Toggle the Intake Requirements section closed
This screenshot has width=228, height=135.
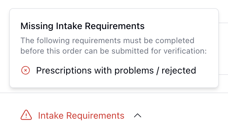coord(138,115)
